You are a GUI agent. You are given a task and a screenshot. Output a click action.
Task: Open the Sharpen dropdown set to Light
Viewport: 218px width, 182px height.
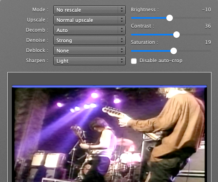pyautogui.click(x=89, y=61)
